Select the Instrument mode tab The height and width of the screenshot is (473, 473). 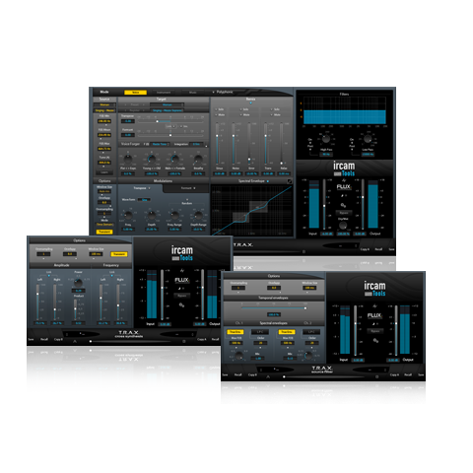(164, 93)
